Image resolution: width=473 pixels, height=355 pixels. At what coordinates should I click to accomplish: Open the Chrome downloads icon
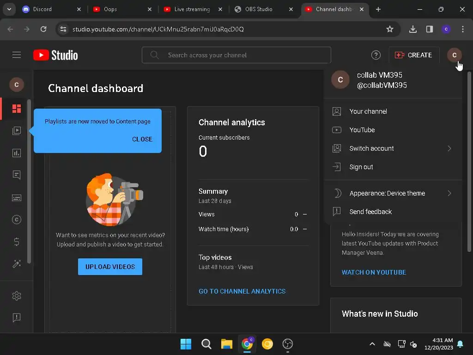[x=413, y=29]
